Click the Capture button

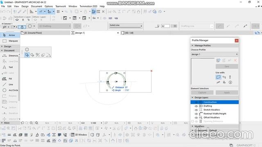(202, 93)
